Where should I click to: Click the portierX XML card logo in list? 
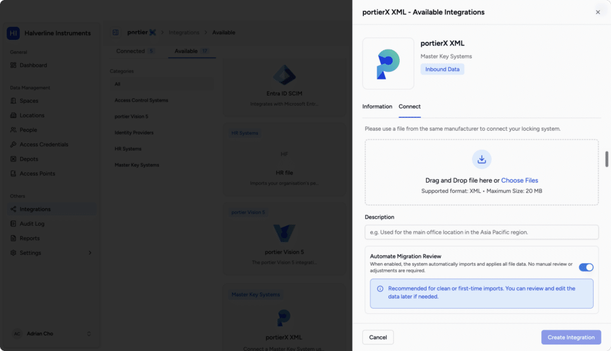click(283, 318)
